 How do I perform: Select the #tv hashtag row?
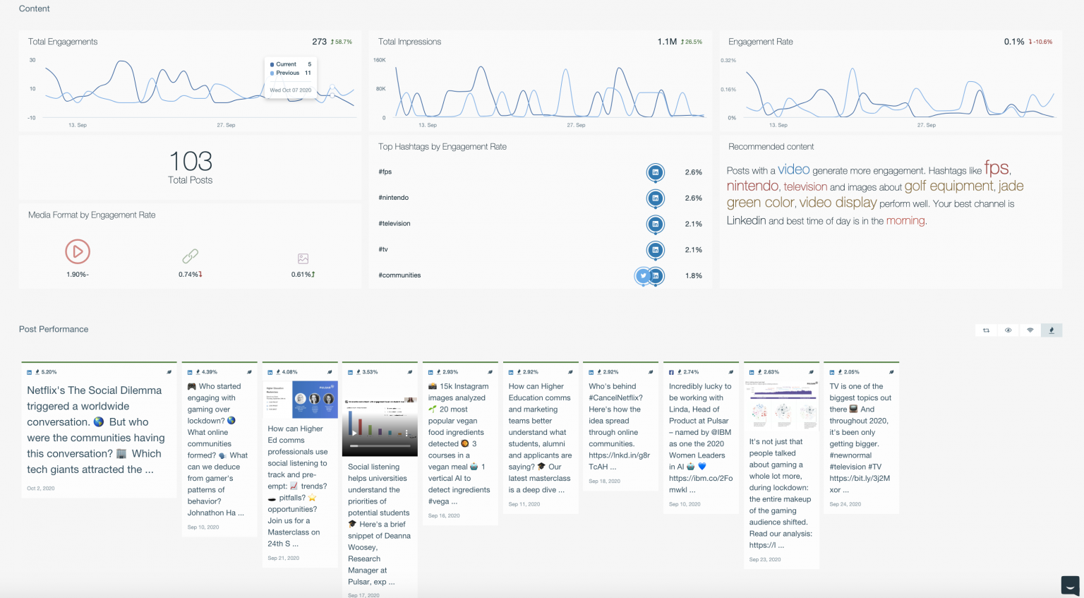[383, 250]
